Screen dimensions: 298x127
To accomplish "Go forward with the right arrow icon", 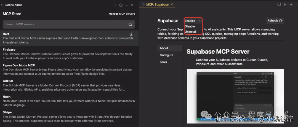I will tap(291, 4).
